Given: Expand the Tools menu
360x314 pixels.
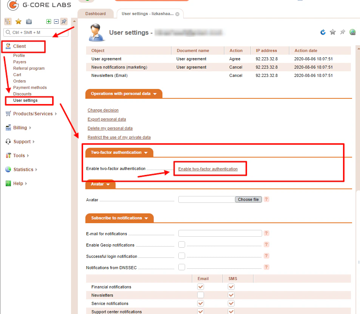Looking at the screenshot, I should [28, 156].
